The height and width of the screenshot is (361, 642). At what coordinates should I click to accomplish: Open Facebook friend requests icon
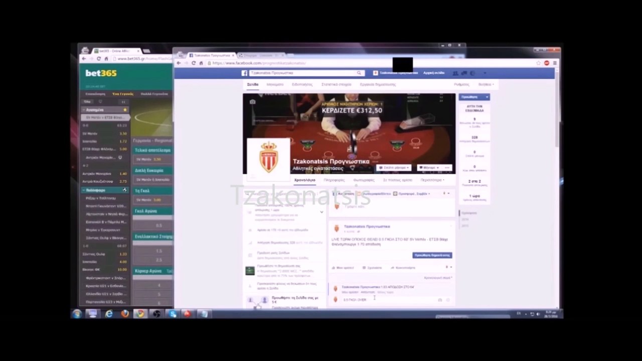455,73
